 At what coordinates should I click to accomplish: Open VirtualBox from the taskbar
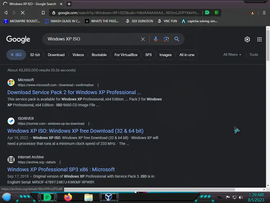(109, 197)
